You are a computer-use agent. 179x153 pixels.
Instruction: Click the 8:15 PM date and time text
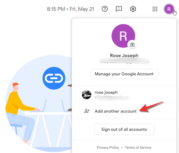click(70, 9)
